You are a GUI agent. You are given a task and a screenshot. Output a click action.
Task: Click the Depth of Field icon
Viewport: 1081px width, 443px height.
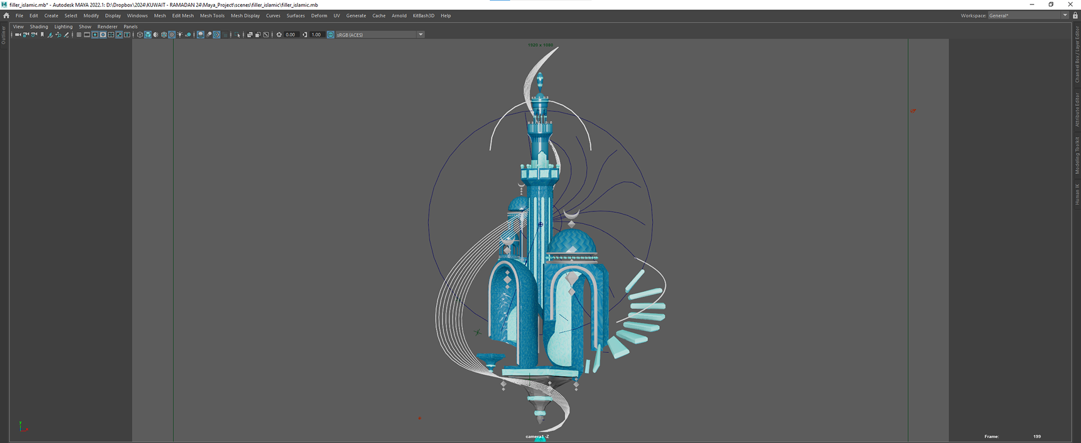point(225,35)
